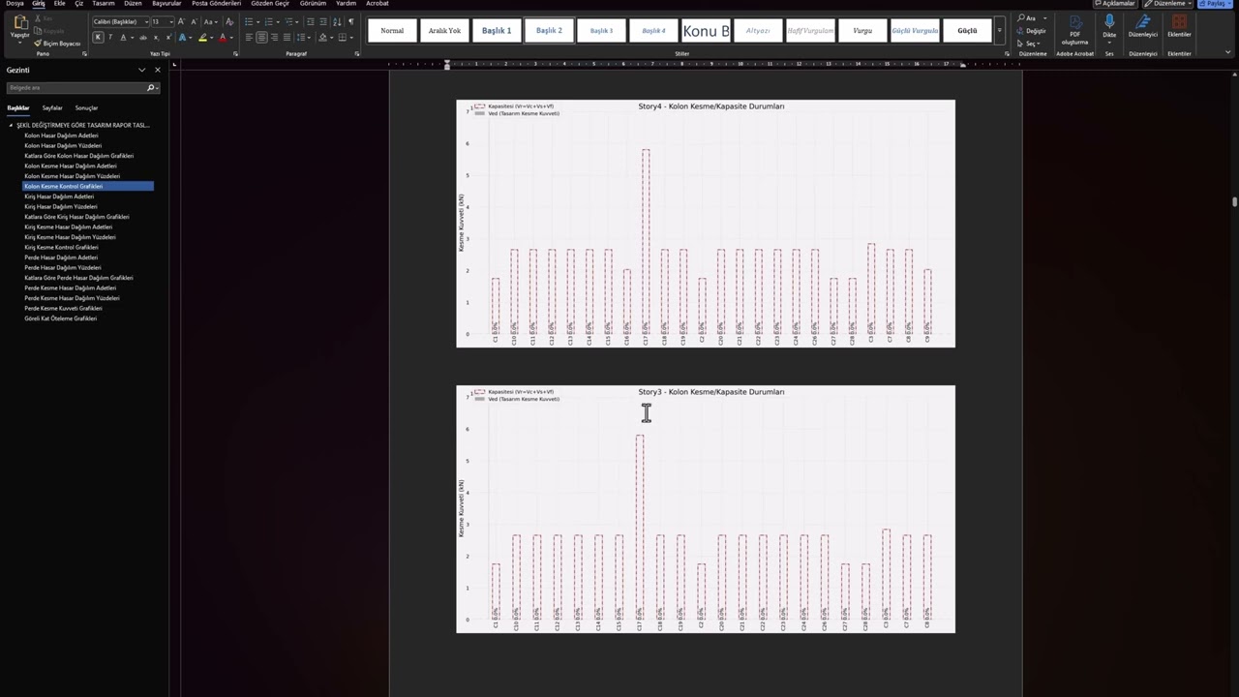
Task: Open numbered list dropdown
Action: pyautogui.click(x=278, y=21)
